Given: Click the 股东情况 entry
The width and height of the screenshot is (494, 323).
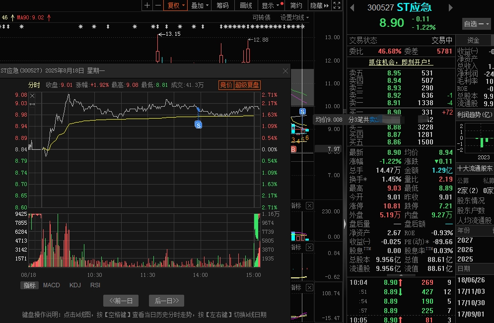Looking at the screenshot, I should (471, 200).
